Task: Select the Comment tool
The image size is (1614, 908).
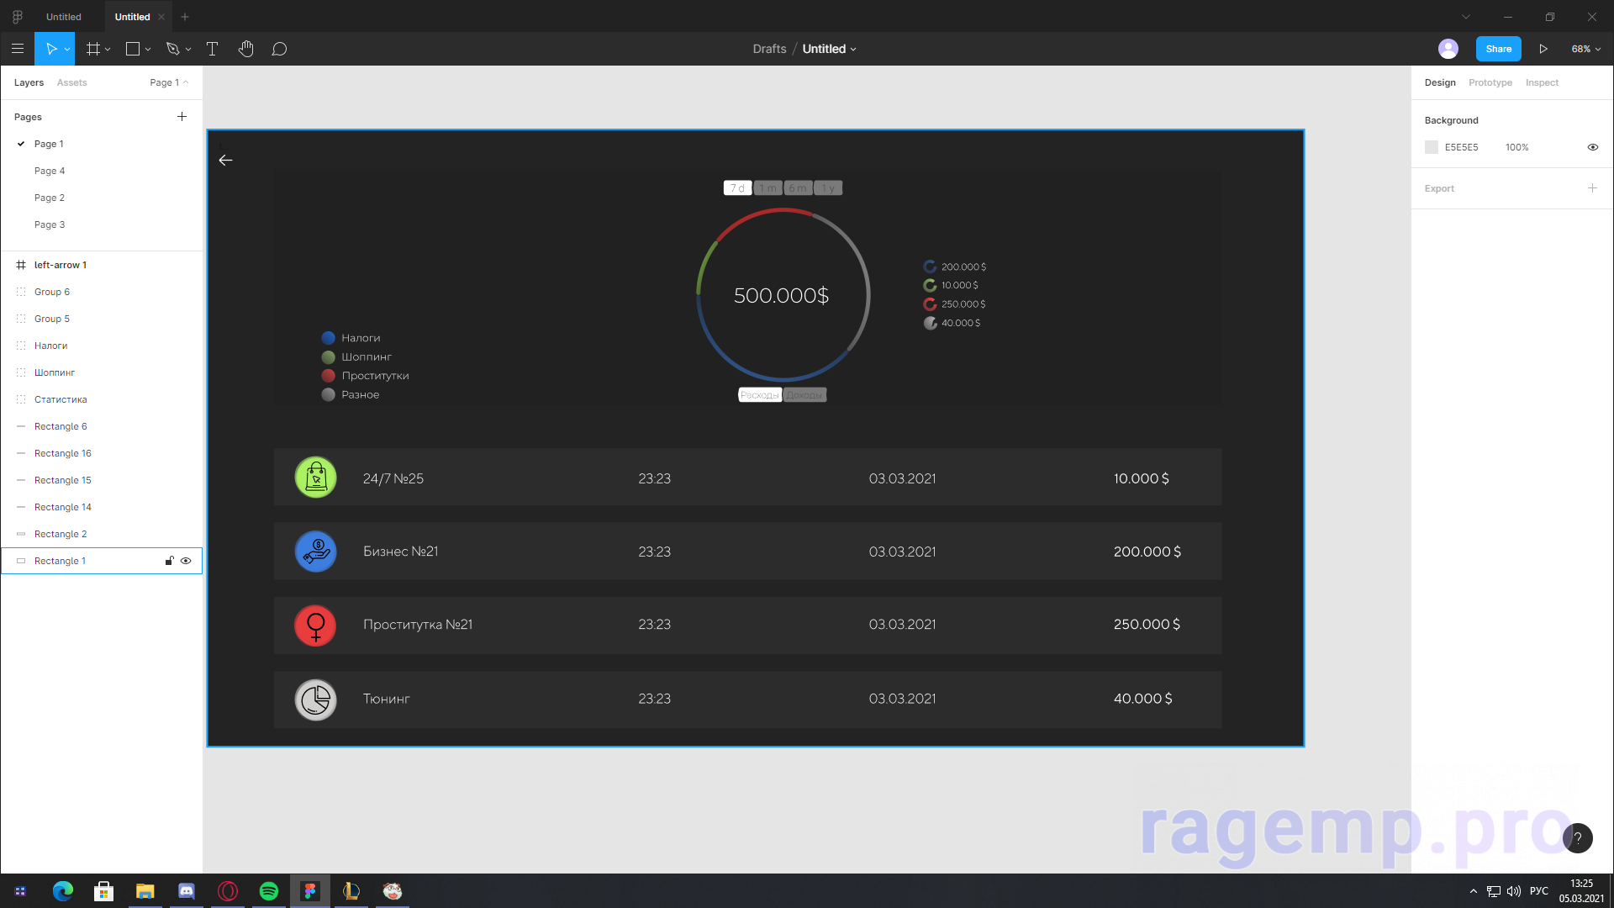Action: (x=279, y=49)
